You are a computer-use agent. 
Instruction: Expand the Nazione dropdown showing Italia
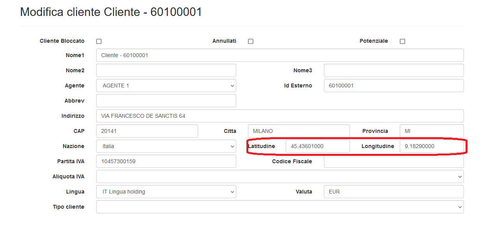(166, 146)
